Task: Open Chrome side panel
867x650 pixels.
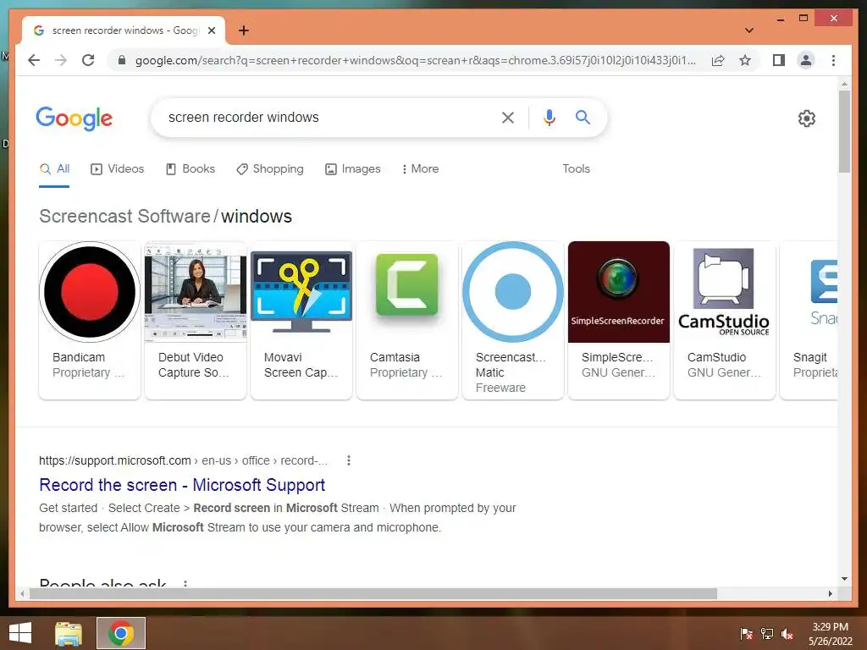Action: (x=779, y=60)
